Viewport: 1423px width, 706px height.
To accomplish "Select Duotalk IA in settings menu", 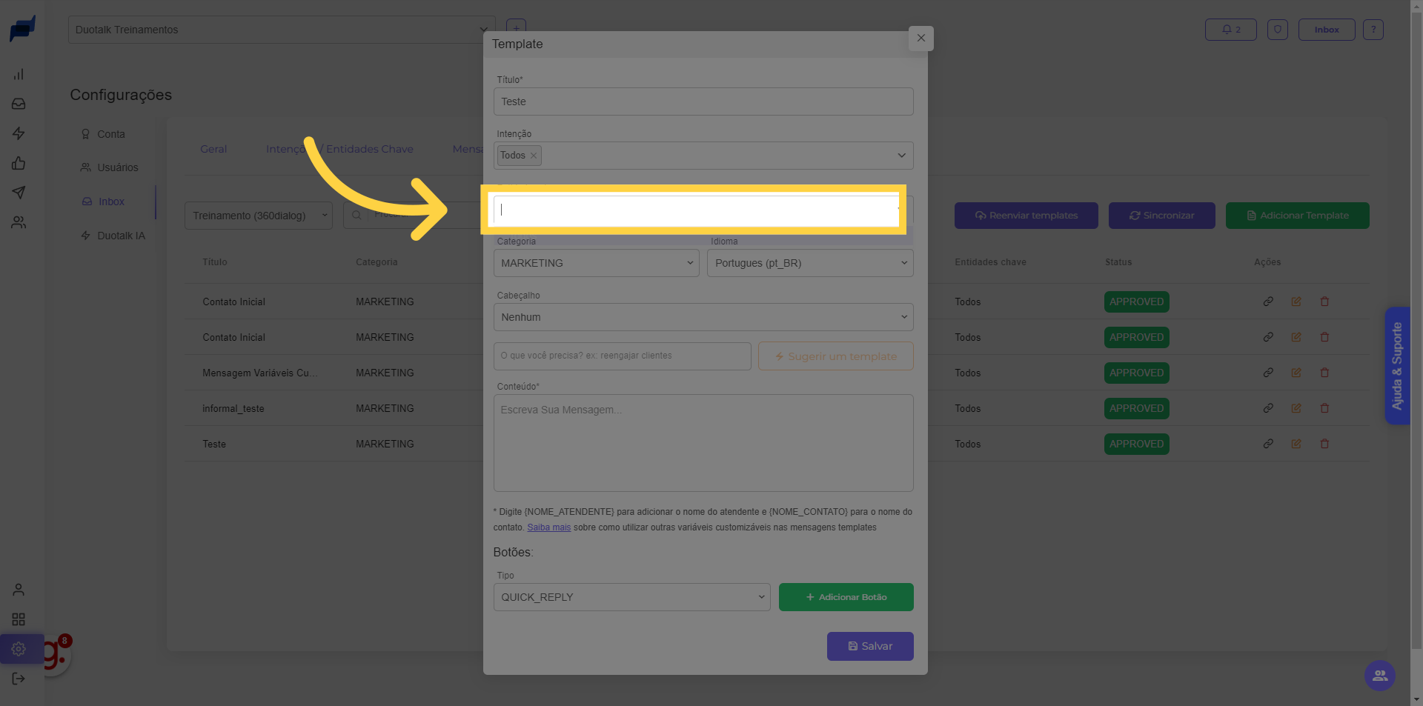I will tap(121, 236).
